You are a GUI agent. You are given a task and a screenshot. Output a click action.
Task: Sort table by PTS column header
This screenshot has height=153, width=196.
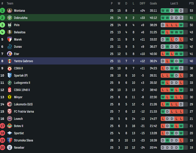point(191,4)
